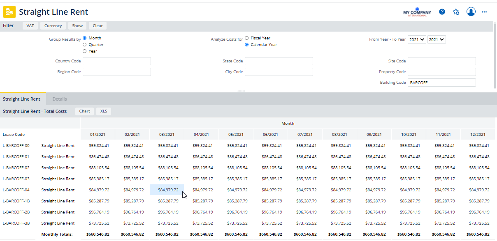Viewport: 497px width, 241px height.
Task: Select the Straight Line Rent tab
Action: point(21,99)
